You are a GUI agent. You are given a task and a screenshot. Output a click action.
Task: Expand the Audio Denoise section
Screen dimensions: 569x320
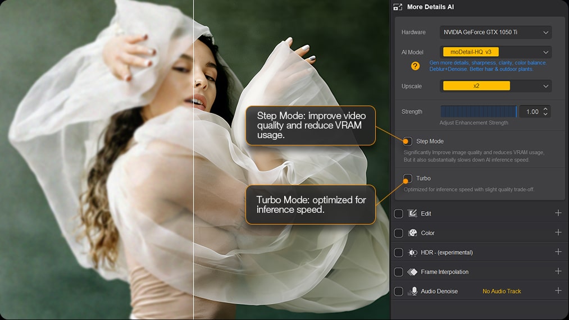coord(558,291)
